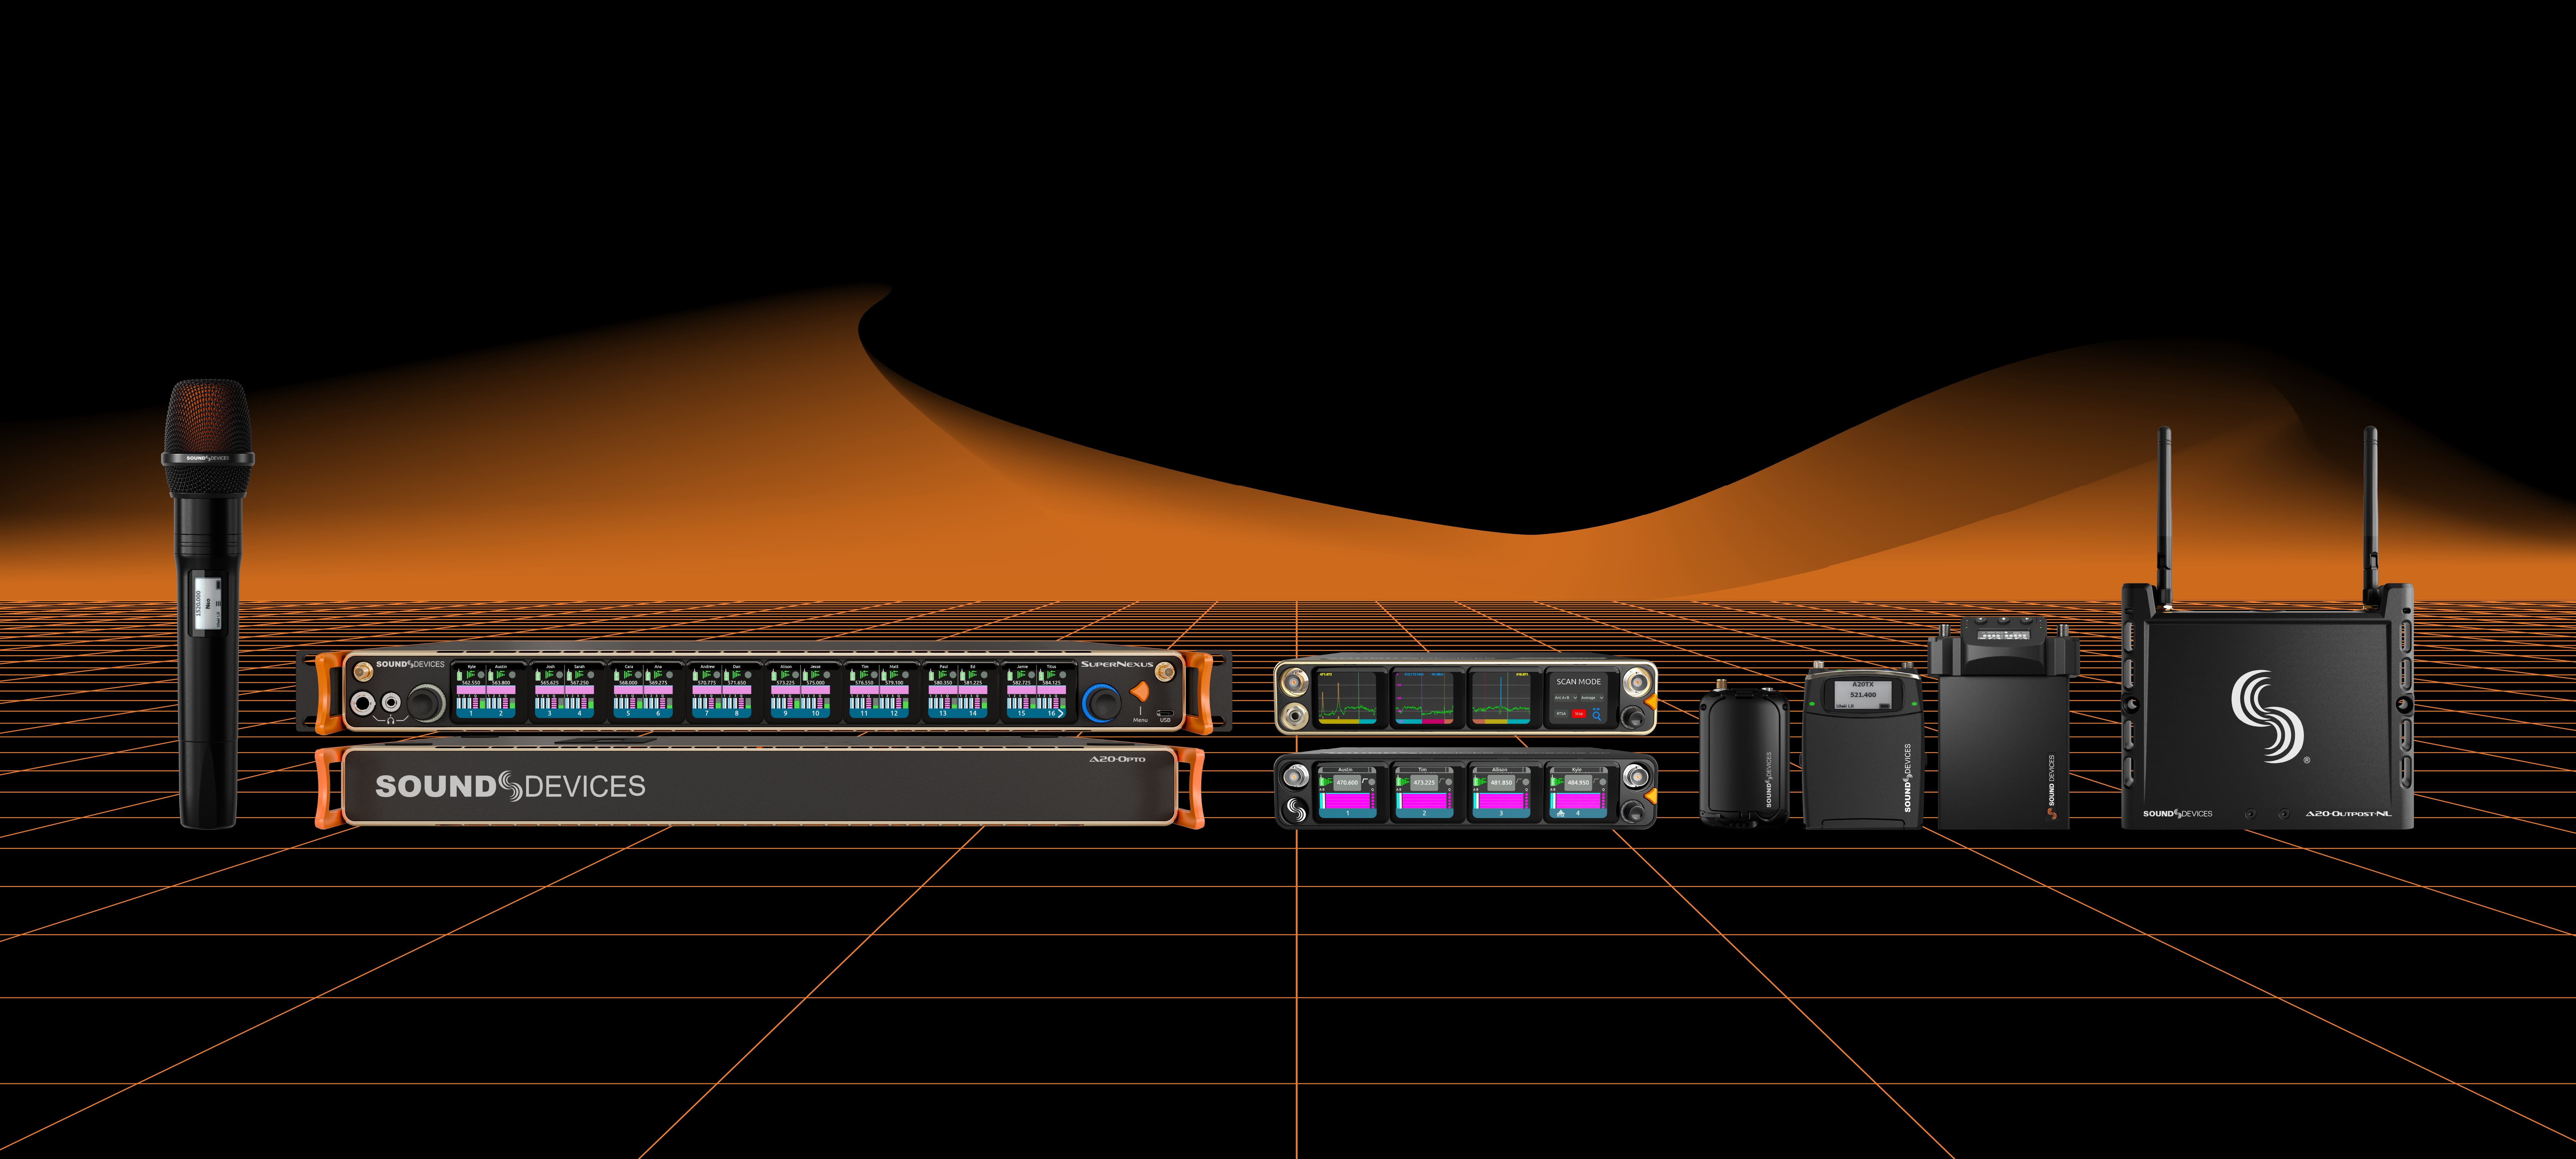Click the headphone icon on SuperNexus front panel
This screenshot has width=2576, height=1159.
(x=391, y=721)
